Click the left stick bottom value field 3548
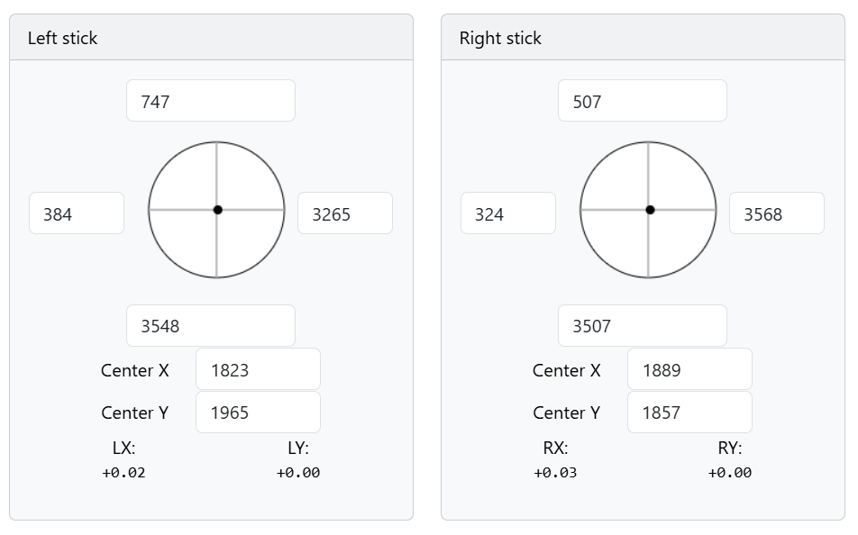Screen dimensions: 858x535 point(210,325)
